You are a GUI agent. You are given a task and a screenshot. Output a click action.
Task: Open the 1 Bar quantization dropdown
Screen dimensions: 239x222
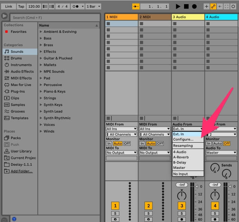pyautogui.click(x=93, y=6)
